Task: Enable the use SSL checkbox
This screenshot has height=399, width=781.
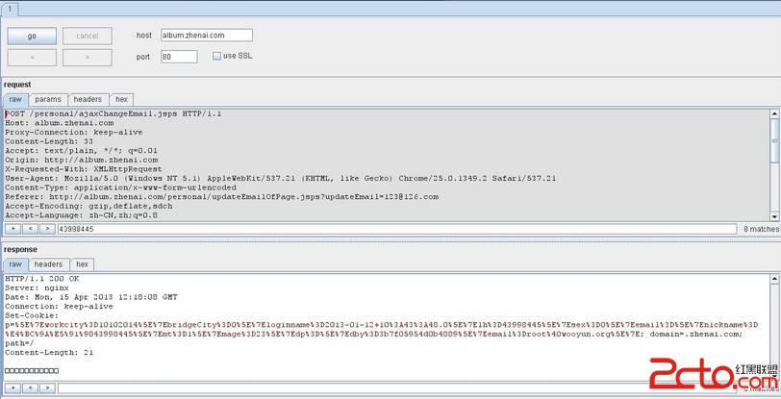Action: point(216,57)
